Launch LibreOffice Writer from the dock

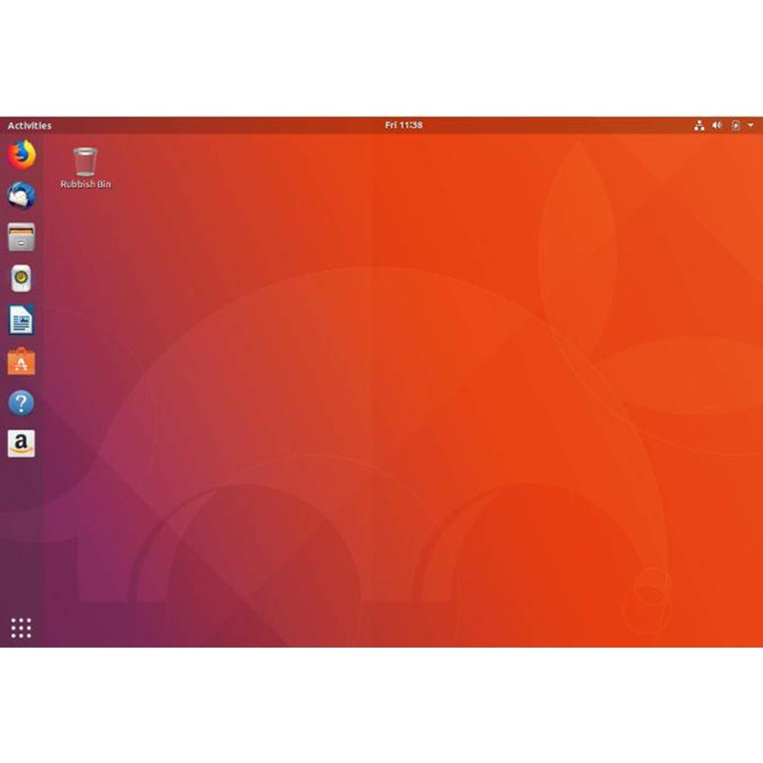21,320
